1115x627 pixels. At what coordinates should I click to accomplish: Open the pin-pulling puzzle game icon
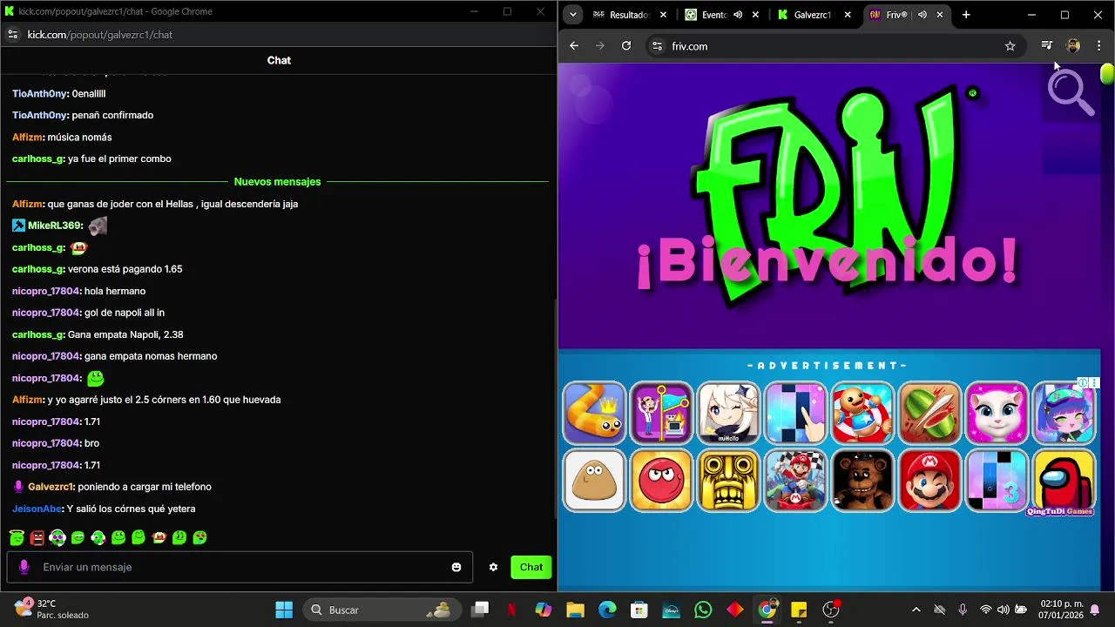pyautogui.click(x=661, y=413)
